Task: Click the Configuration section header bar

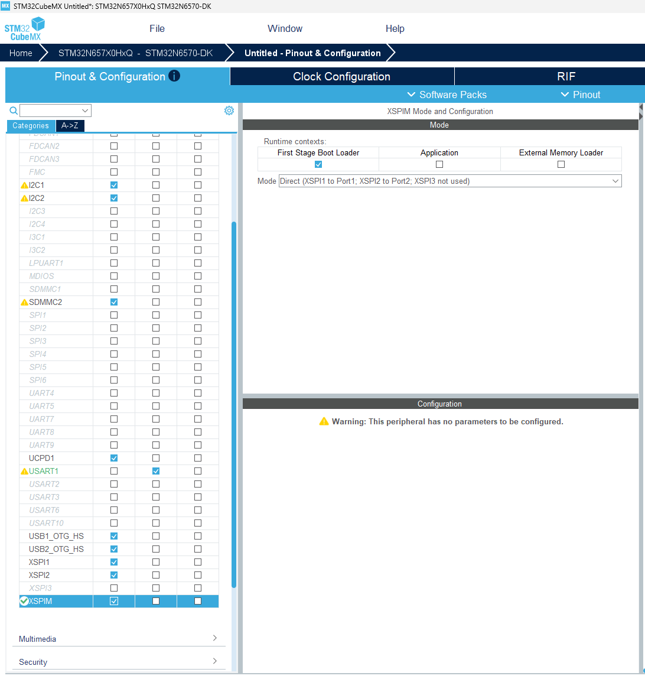Action: point(440,404)
